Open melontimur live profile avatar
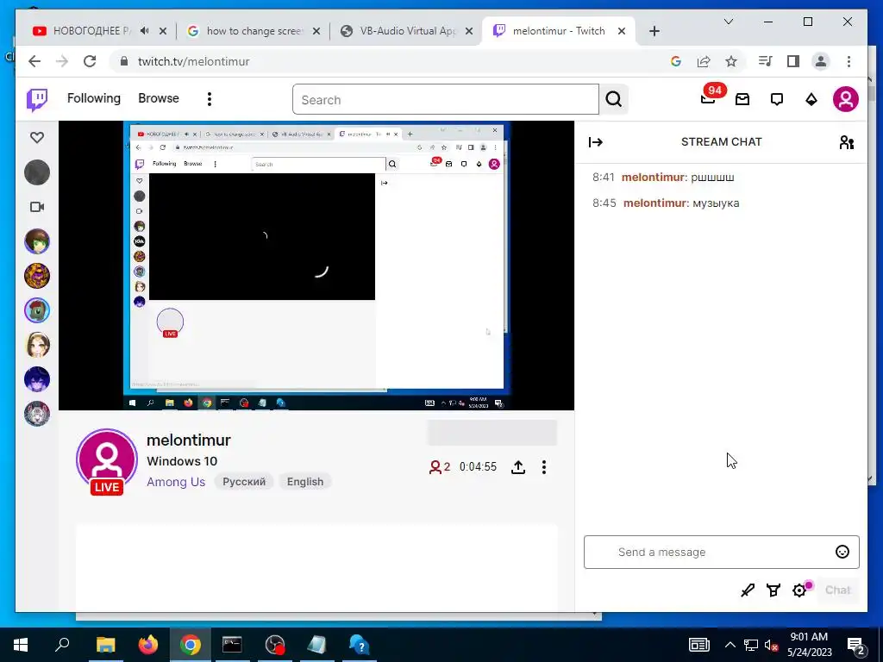Viewport: 883px width, 662px height. (x=106, y=460)
